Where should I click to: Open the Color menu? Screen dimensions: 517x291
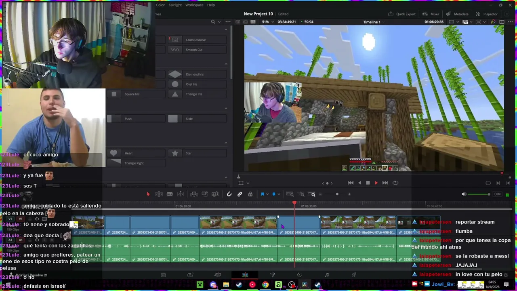(x=160, y=5)
